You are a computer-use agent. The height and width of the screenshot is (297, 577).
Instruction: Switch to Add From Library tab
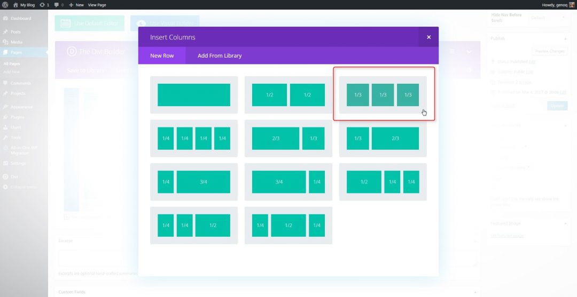[x=220, y=55]
